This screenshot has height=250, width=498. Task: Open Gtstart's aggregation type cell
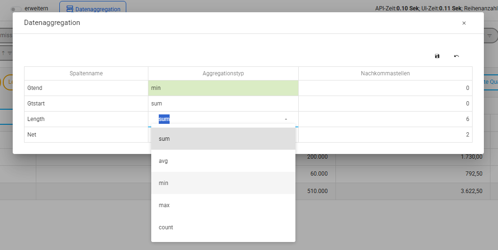pos(223,104)
